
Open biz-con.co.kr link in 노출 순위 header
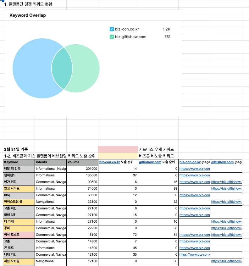(x=110, y=162)
